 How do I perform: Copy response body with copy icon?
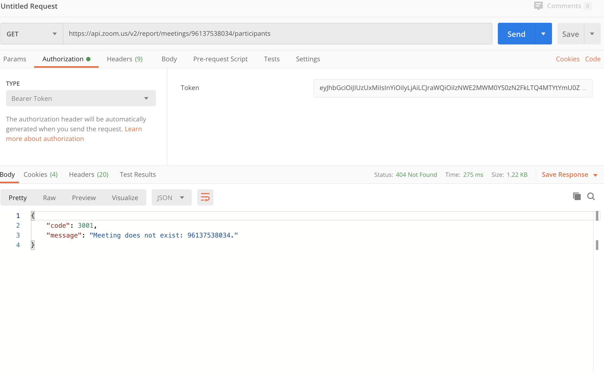pos(577,196)
